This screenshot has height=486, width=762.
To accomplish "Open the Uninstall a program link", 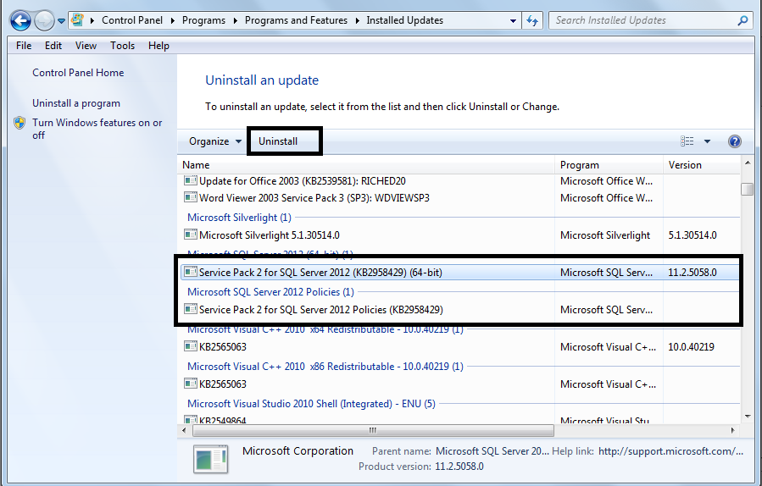I will [x=75, y=103].
